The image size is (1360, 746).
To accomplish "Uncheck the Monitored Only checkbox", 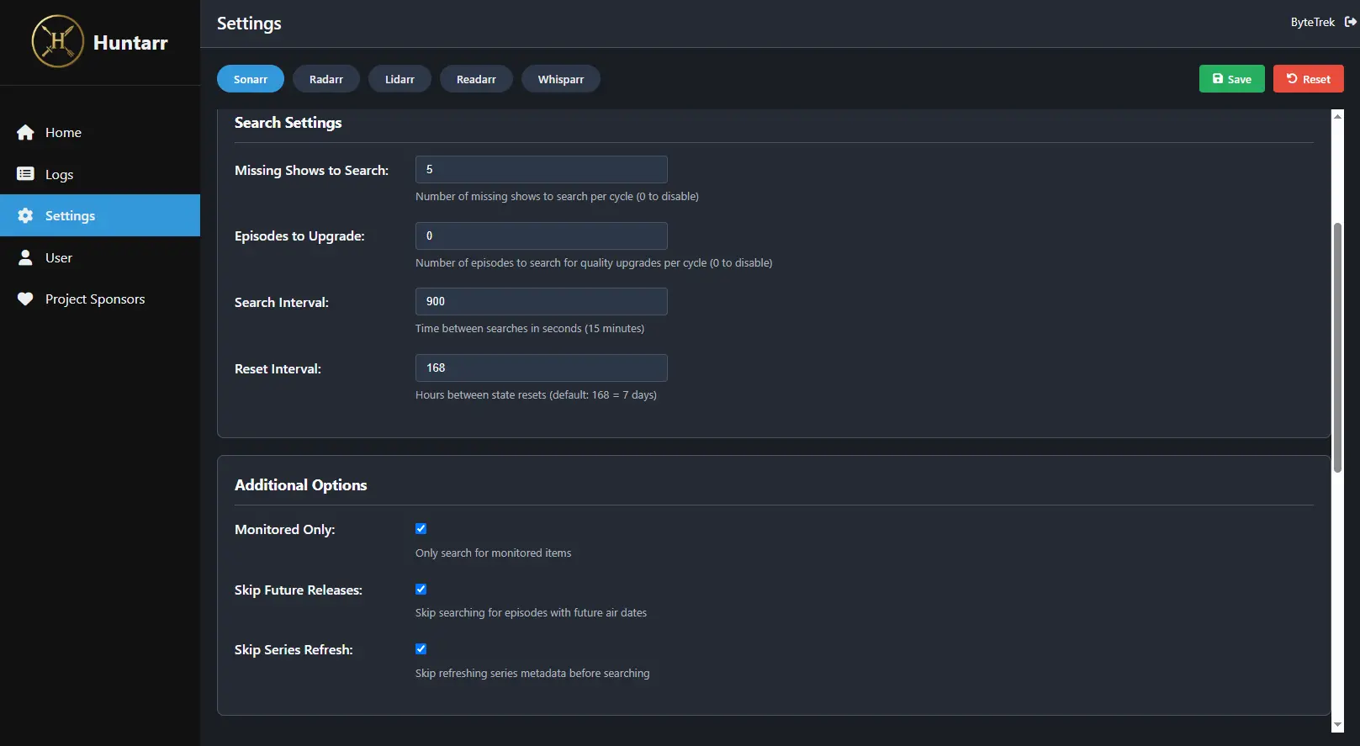I will coord(421,529).
